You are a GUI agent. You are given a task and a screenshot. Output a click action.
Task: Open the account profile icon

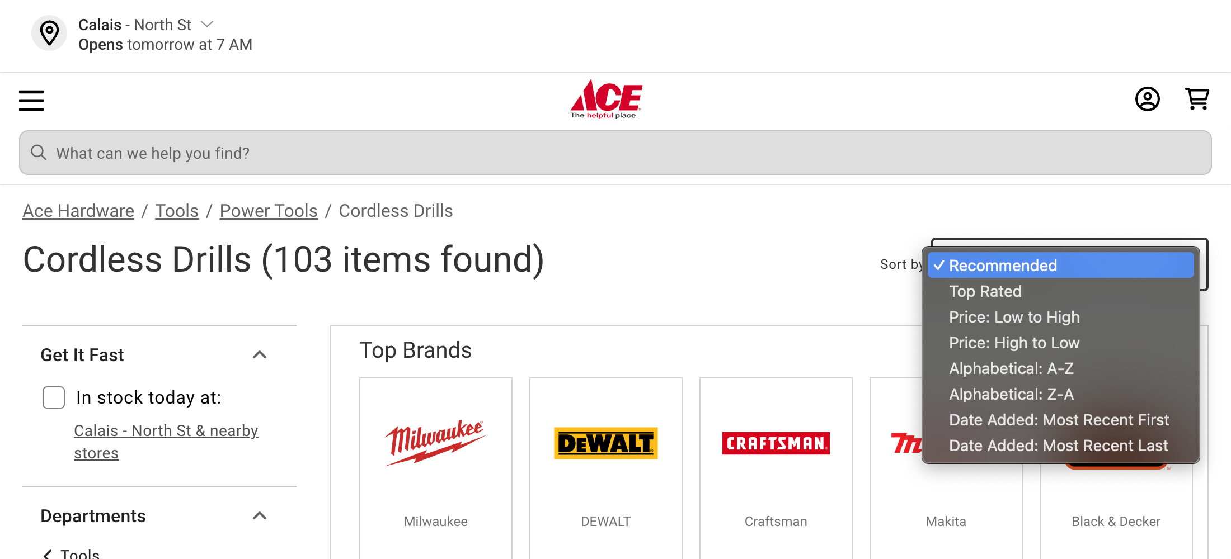pyautogui.click(x=1148, y=99)
